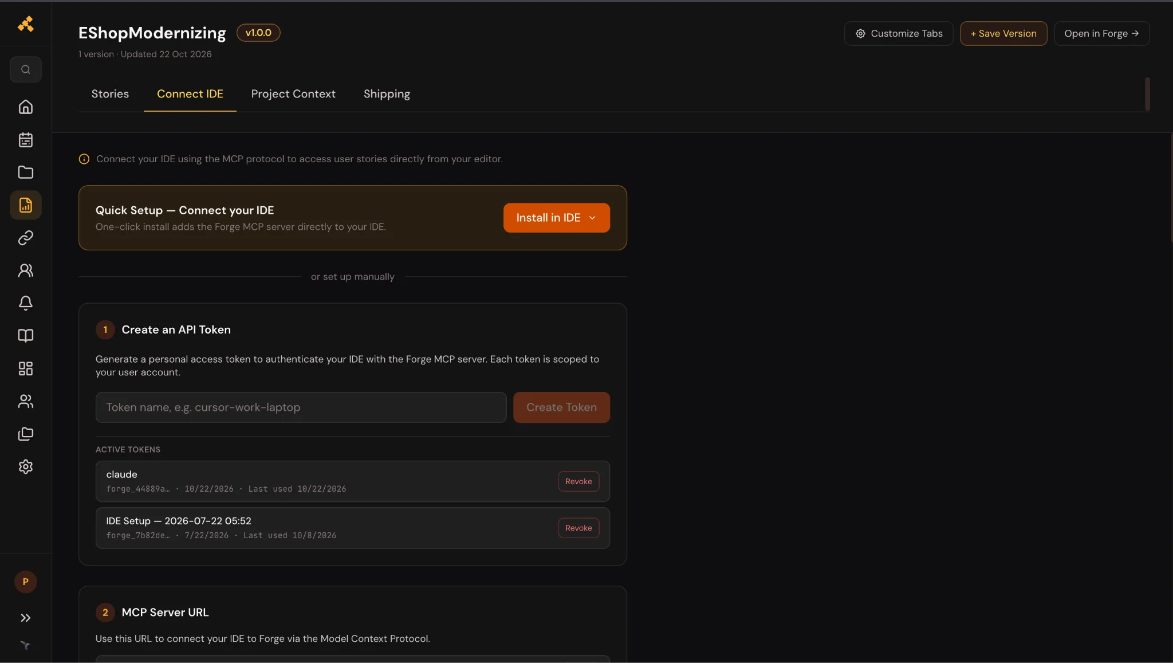The height and width of the screenshot is (663, 1173).
Task: Switch to the Stories tab
Action: click(x=110, y=94)
